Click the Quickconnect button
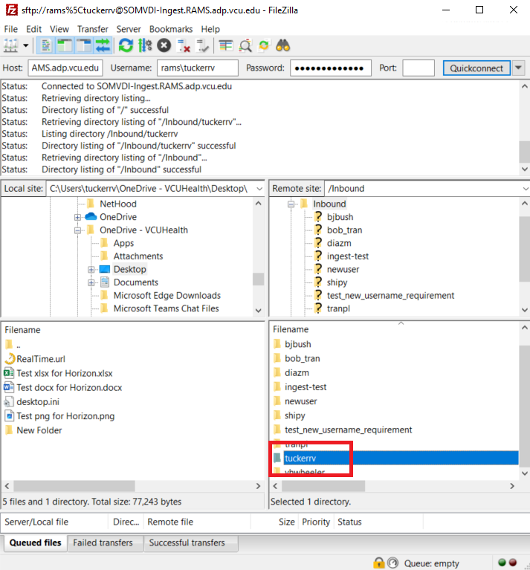 click(x=476, y=68)
